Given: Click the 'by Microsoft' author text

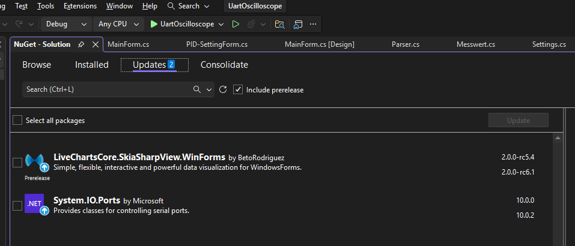Looking at the screenshot, I should click(144, 201).
